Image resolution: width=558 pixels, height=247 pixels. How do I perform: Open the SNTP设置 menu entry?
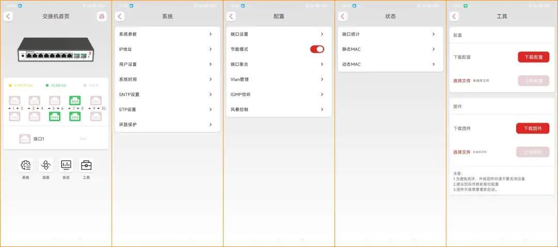point(167,94)
